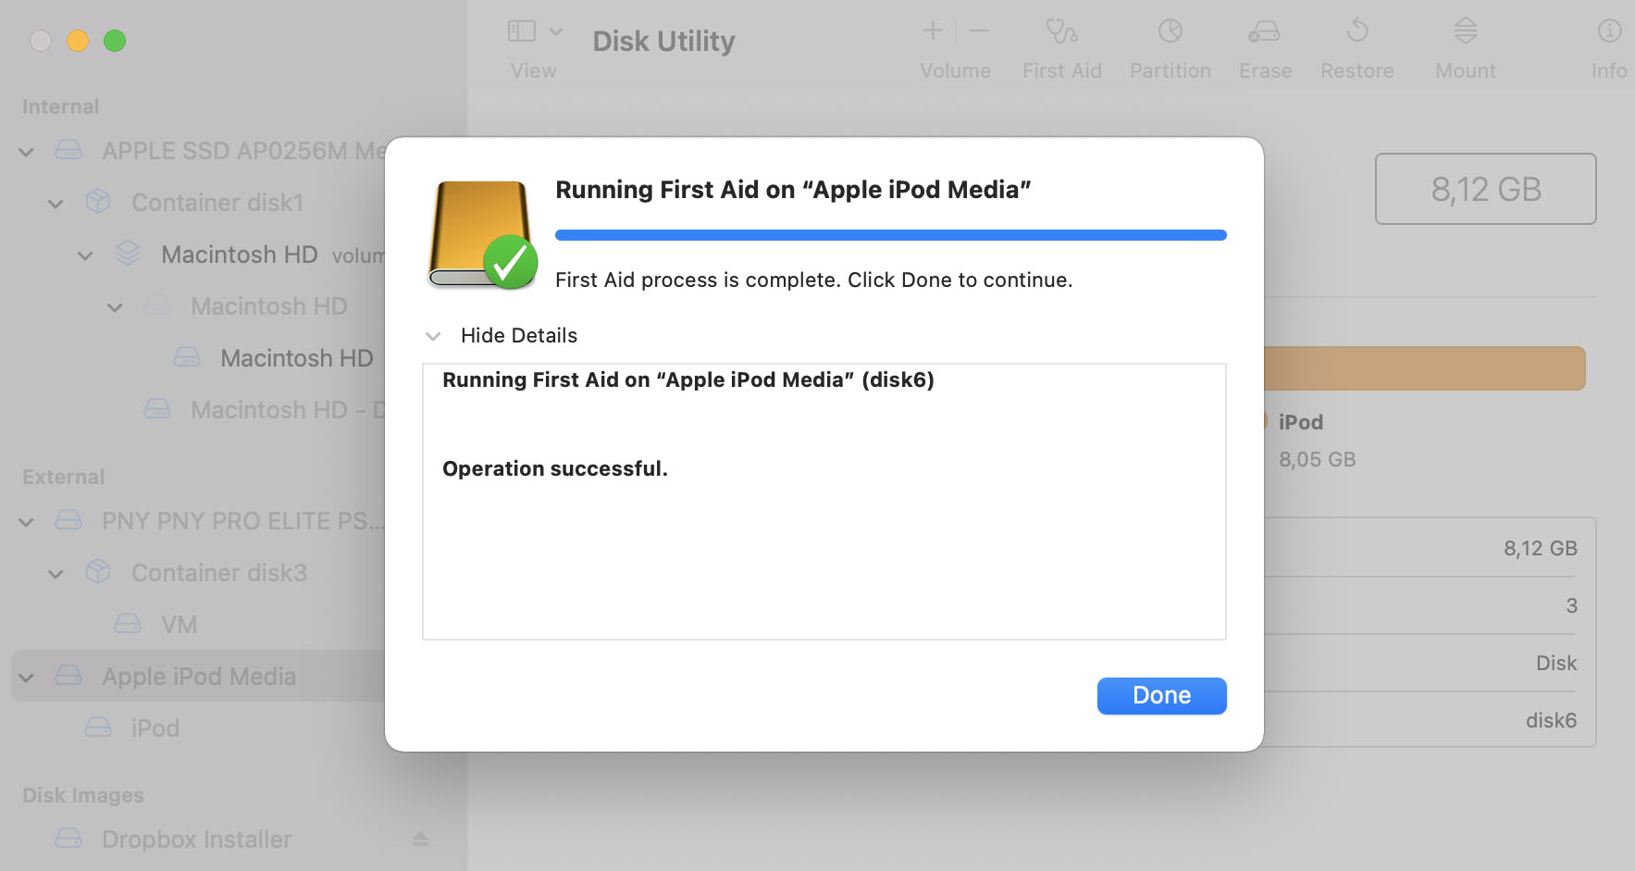Click the External section header
1635x871 pixels.
(x=63, y=477)
